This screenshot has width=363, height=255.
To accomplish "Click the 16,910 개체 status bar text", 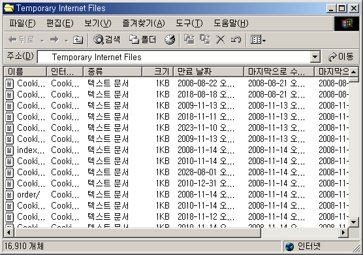I will coord(24,246).
